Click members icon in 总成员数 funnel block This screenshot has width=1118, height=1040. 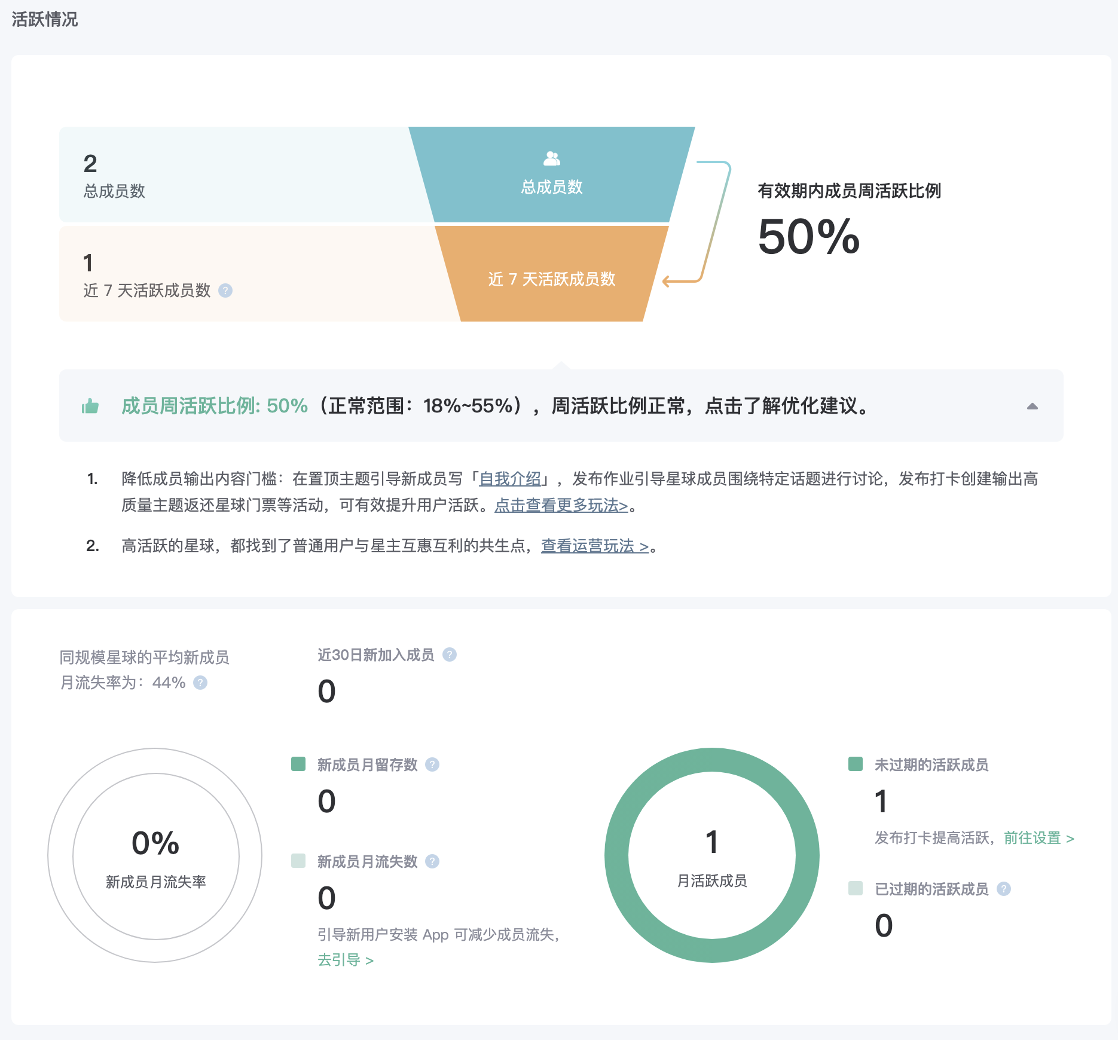[x=552, y=158]
